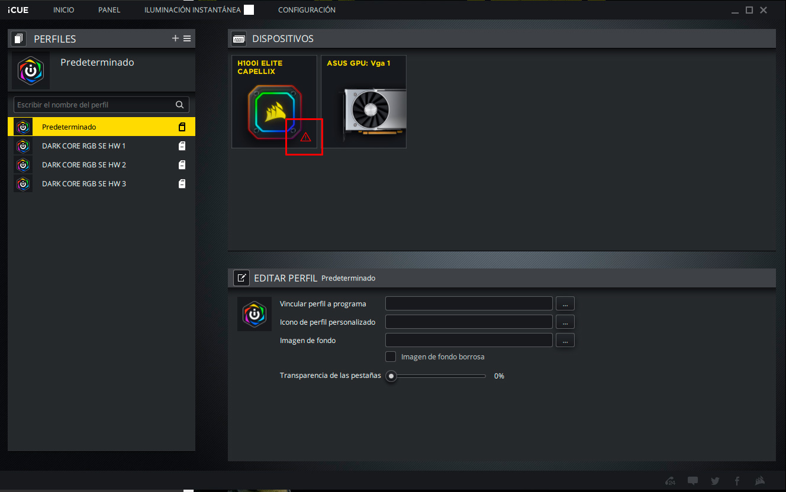Select the ASUS GPU: Vga 1 device tile

tap(363, 102)
